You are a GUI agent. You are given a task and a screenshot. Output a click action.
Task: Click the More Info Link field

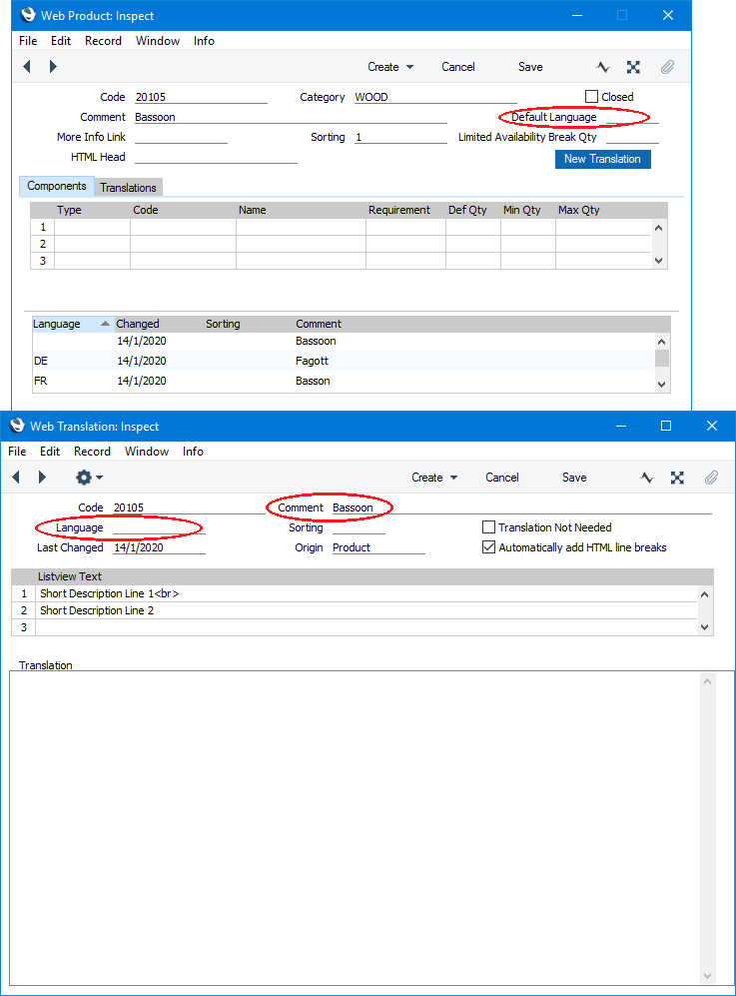click(181, 137)
